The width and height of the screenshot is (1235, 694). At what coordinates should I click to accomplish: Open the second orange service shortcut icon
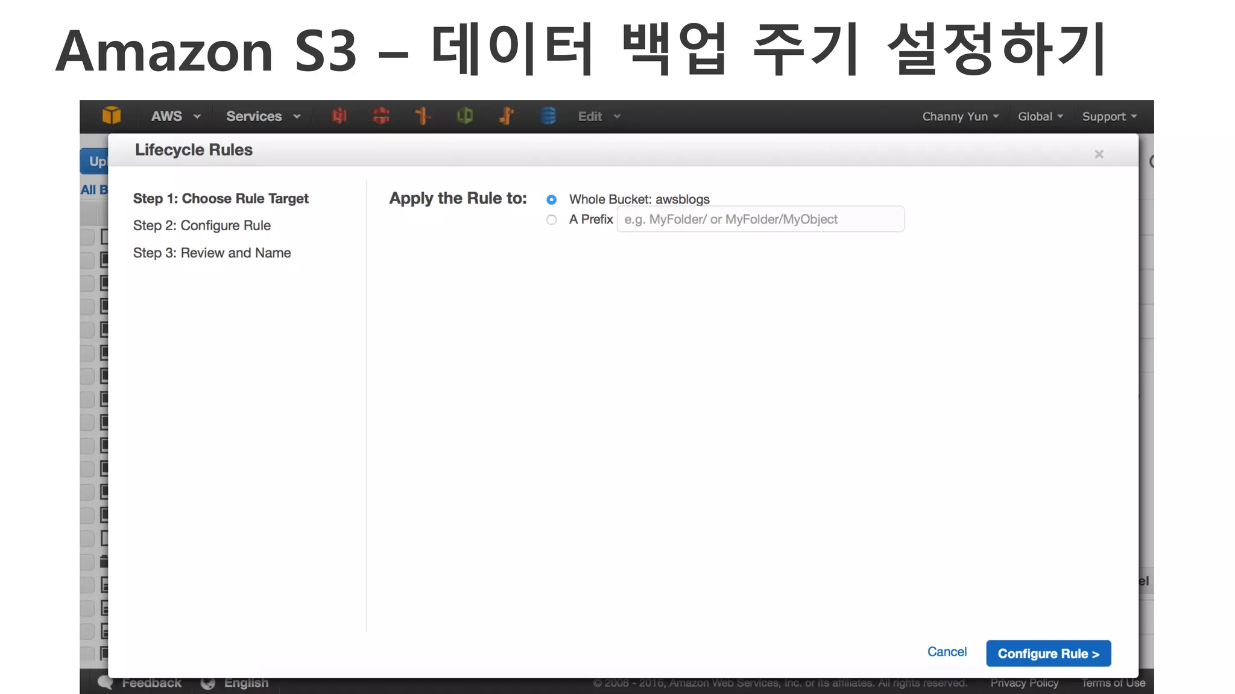(507, 116)
